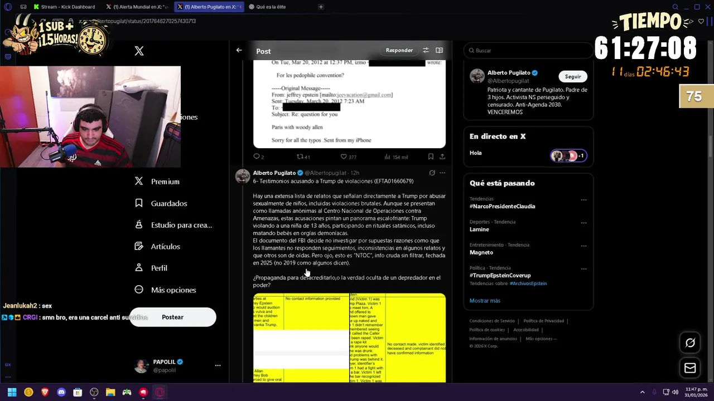The width and height of the screenshot is (714, 401).
Task: Open Artículos in sidebar
Action: (158, 246)
